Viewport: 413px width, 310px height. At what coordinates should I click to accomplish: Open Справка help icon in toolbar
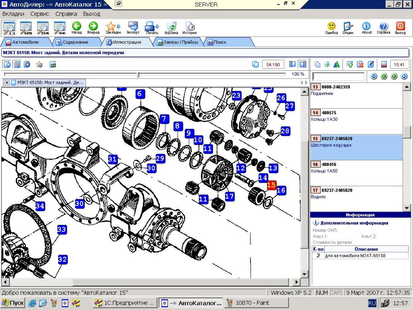coord(383,28)
